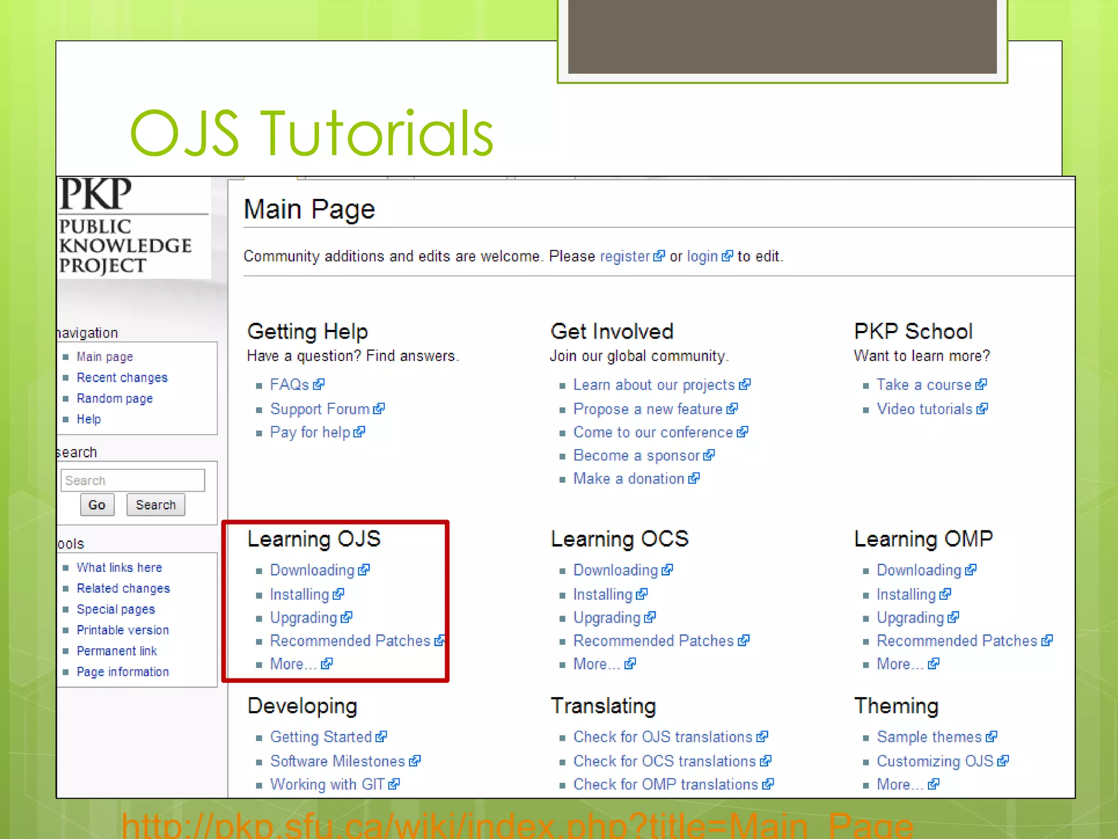1118x839 pixels.
Task: Click external-link icon beside Support Forum
Action: click(379, 409)
